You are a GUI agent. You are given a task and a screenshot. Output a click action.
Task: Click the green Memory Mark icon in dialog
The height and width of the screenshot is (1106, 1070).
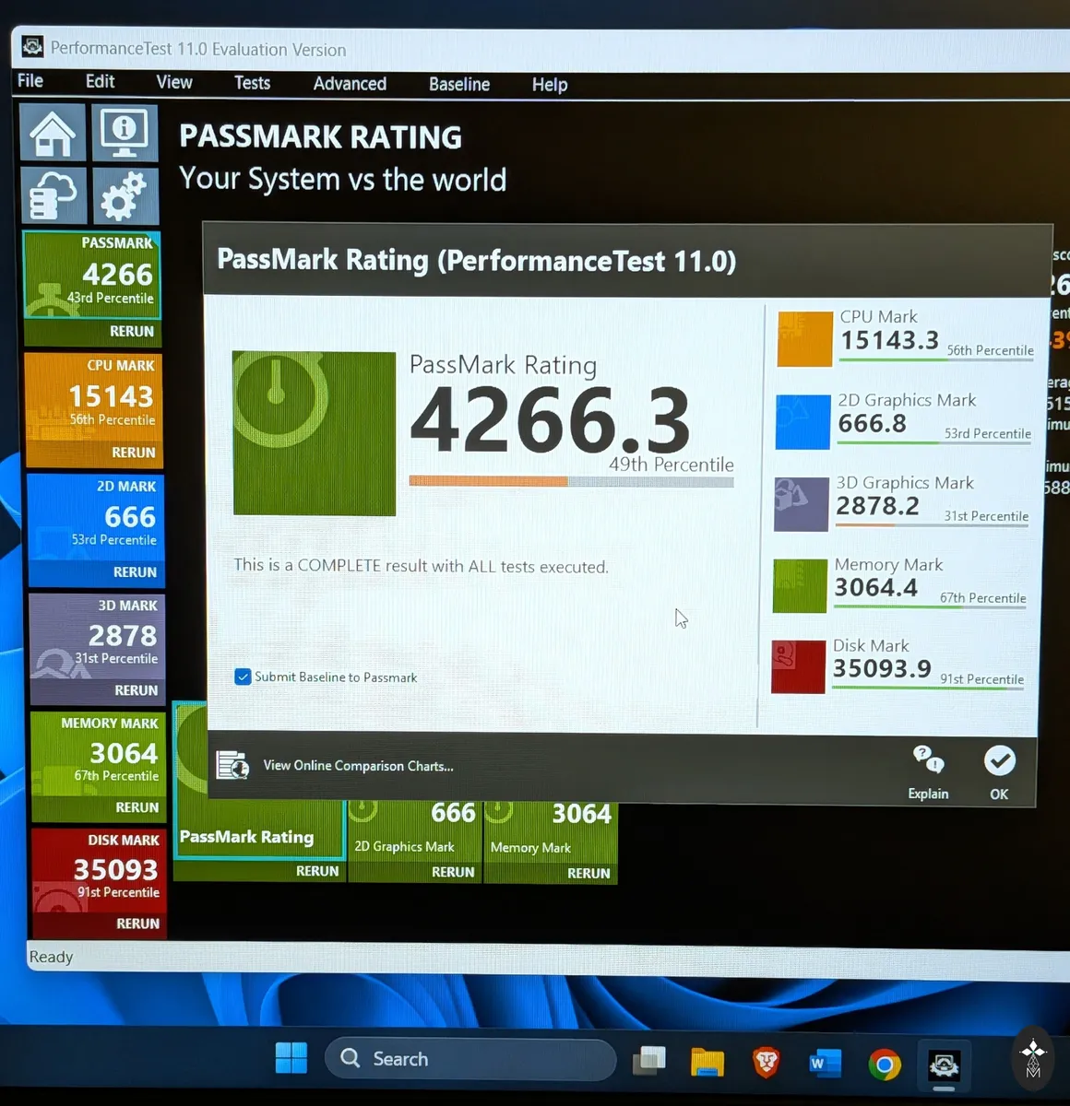click(x=800, y=585)
